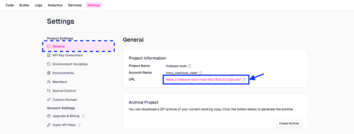Click the Environments globe icon

pos(49,73)
